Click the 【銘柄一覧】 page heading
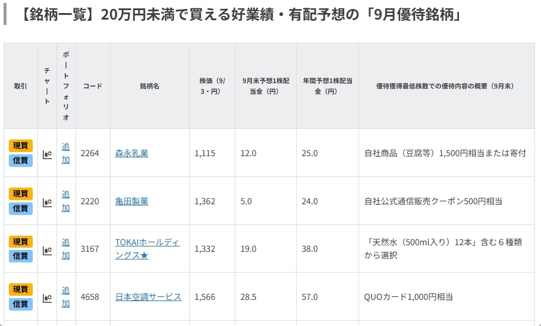The height and width of the screenshot is (326, 541). (x=241, y=15)
